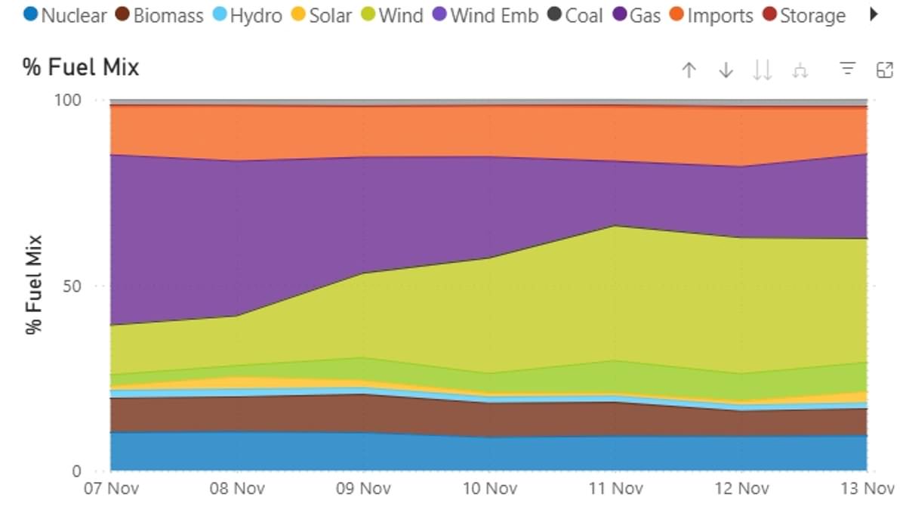Open Focus mode for the chart

click(884, 70)
